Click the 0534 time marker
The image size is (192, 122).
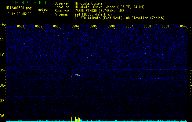pyautogui.click(x=75, y=26)
